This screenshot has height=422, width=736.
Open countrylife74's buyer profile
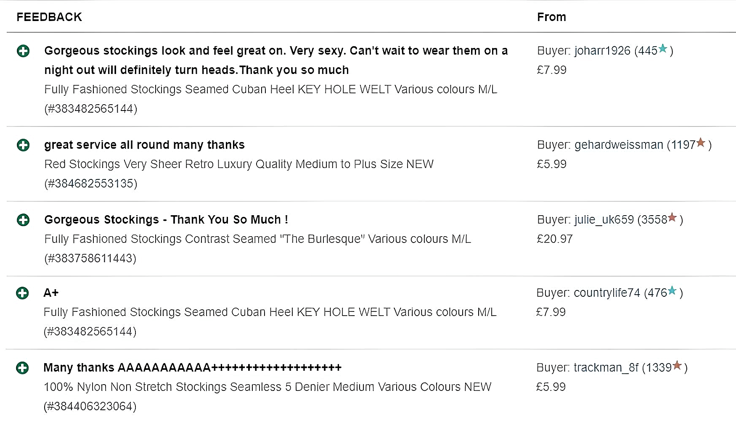(606, 293)
